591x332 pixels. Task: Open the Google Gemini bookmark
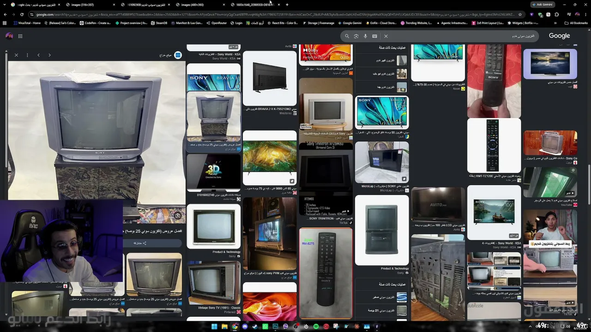tap(350, 23)
